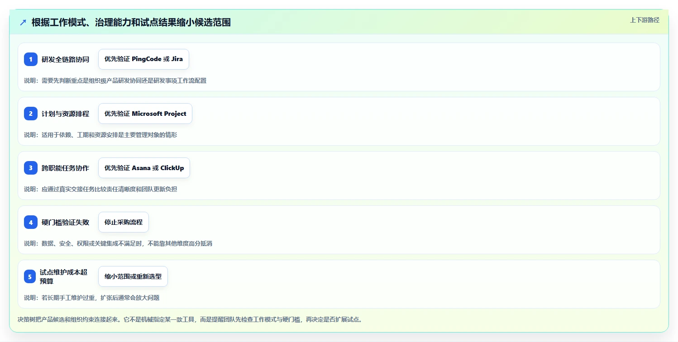Click the 缩小范围或重新选型 button
The image size is (678, 342).
(x=133, y=276)
